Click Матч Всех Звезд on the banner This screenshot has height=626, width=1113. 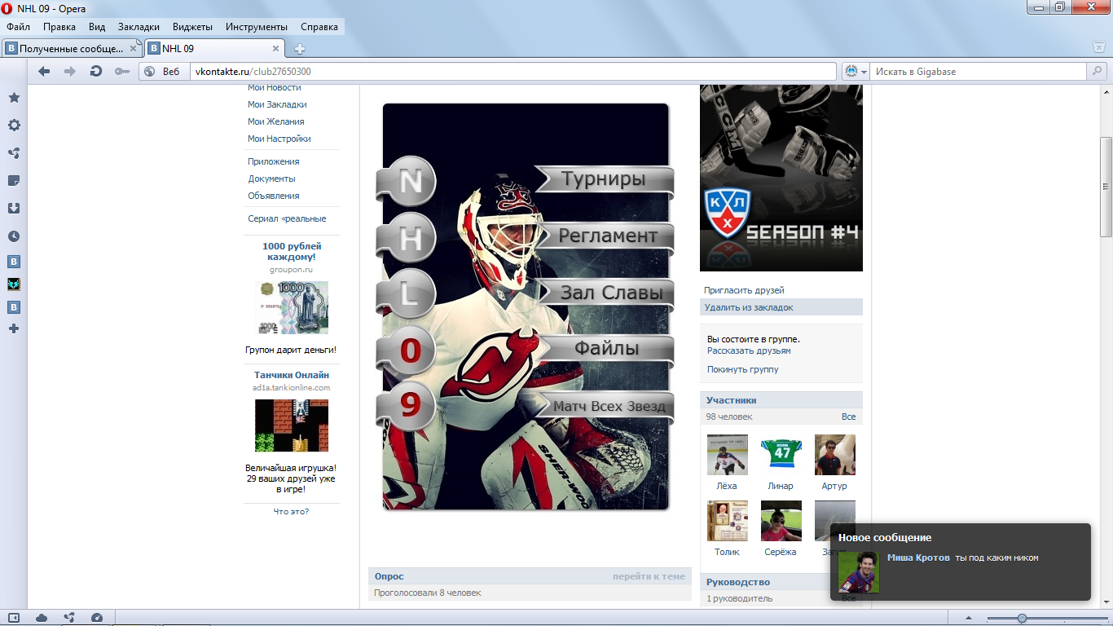[609, 406]
